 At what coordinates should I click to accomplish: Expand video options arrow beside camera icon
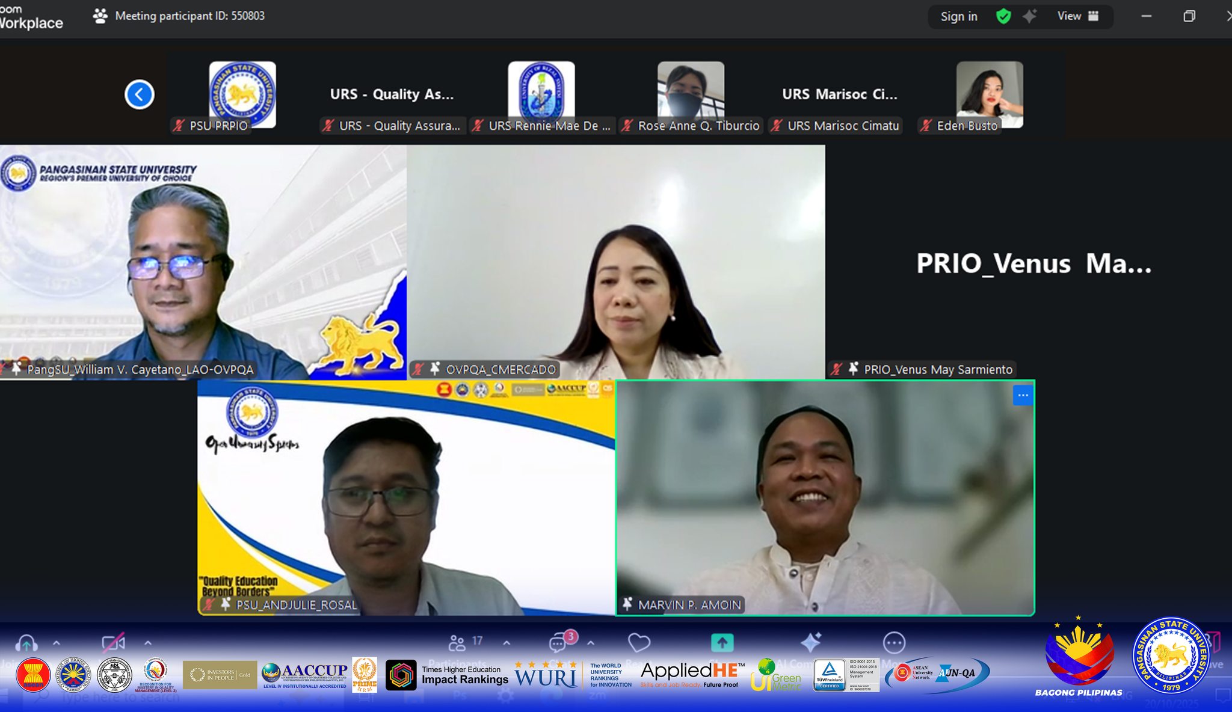coord(148,643)
